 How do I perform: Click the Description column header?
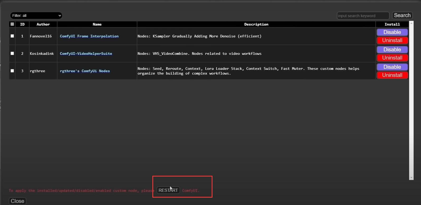tap(256, 24)
